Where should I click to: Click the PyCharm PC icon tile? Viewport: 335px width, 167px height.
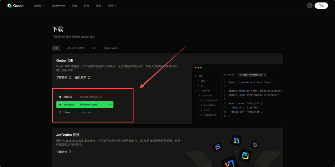[x=245, y=155]
